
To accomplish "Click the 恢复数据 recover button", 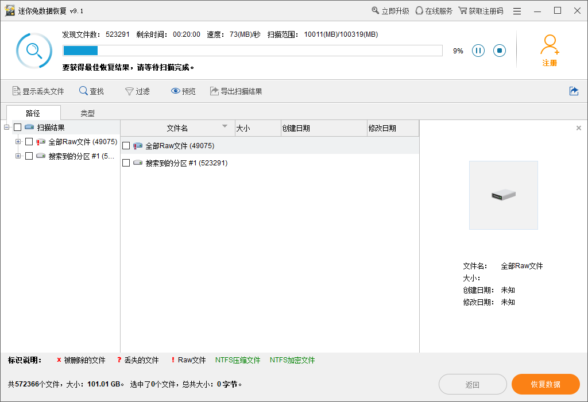I will click(x=546, y=384).
